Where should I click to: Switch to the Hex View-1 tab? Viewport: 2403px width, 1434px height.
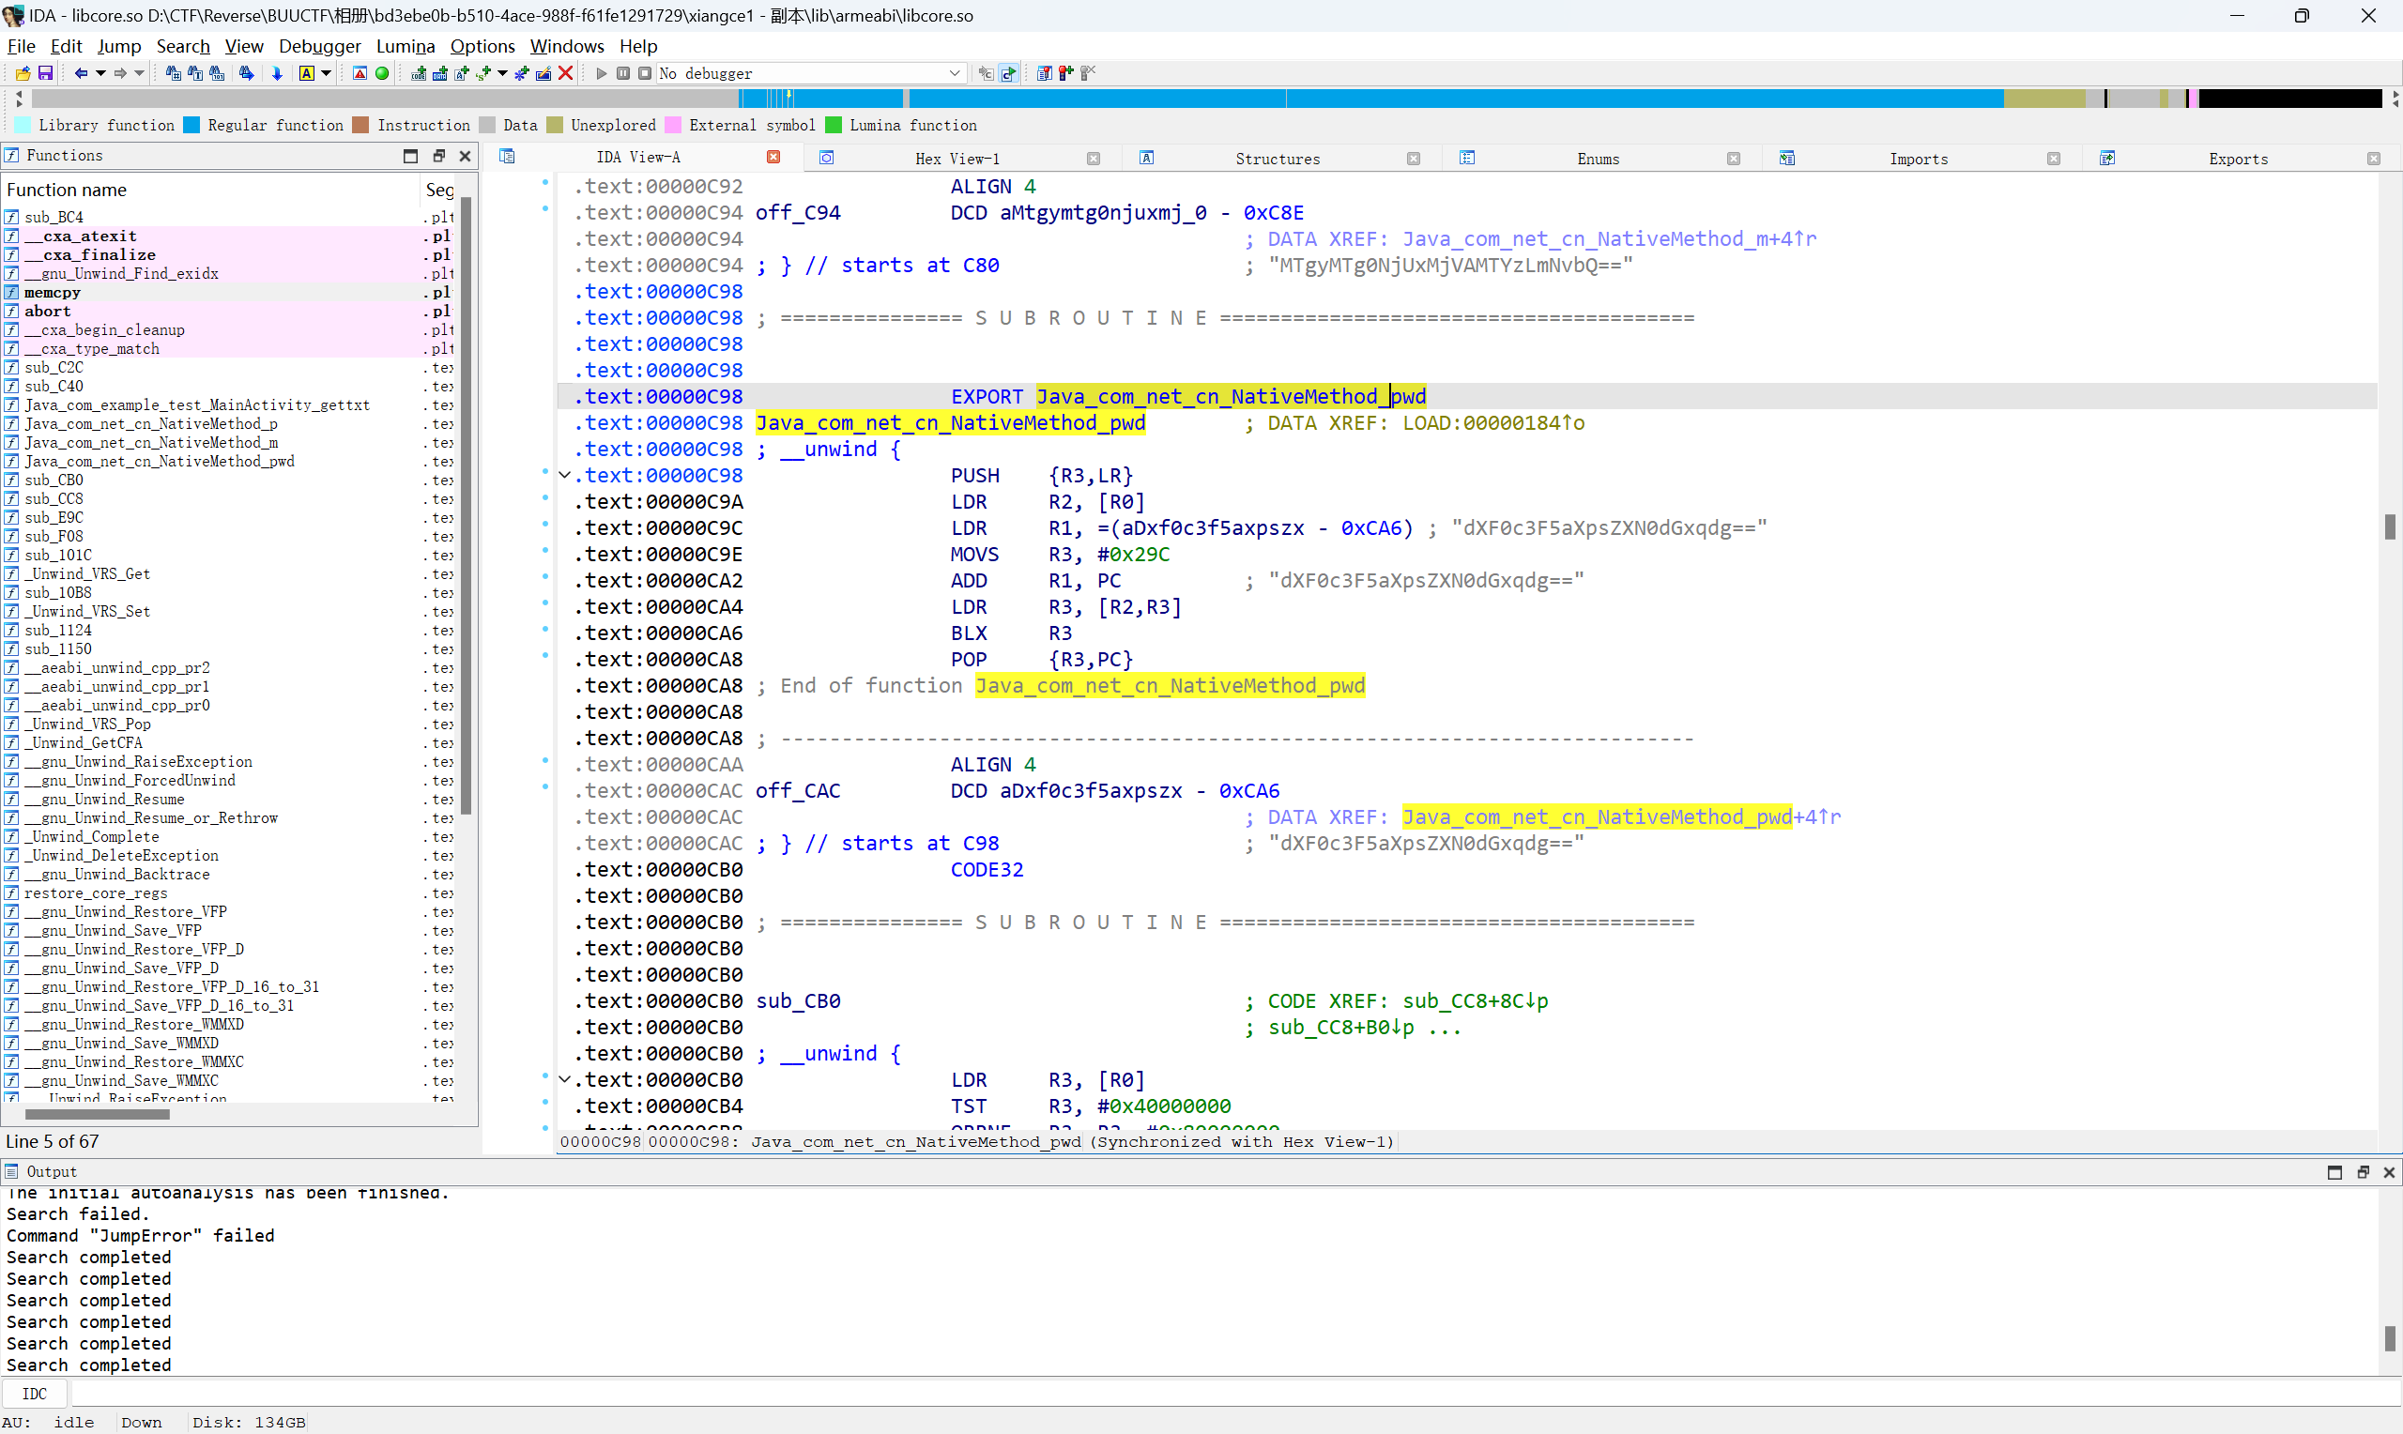tap(957, 159)
